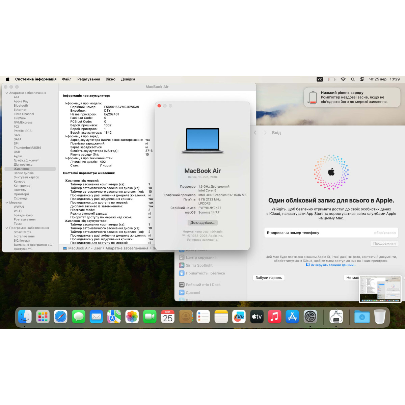The height and width of the screenshot is (405, 405).
Task: Select Брандмауер sidebar item
Action: coord(23,215)
